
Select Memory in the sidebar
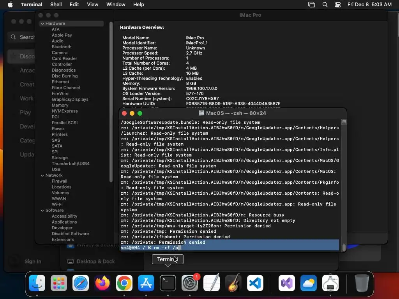(60, 105)
